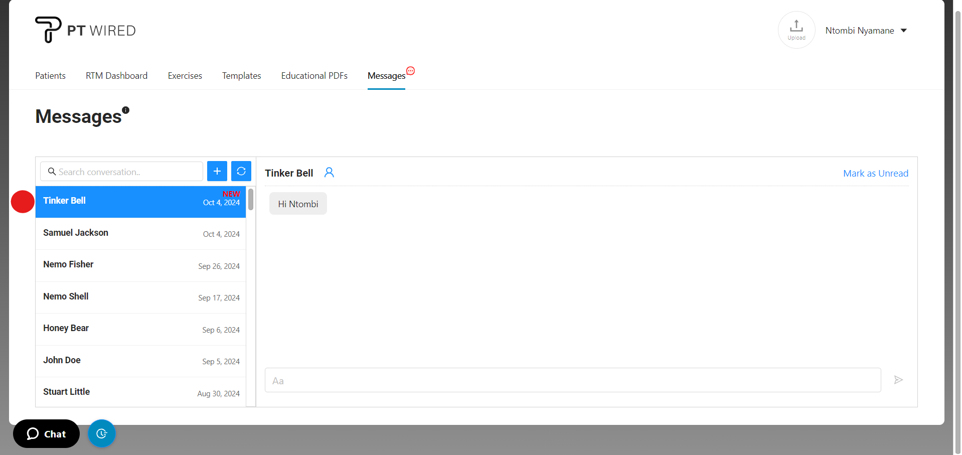The height and width of the screenshot is (455, 962).
Task: Click the PT Wired logo
Action: pos(85,30)
